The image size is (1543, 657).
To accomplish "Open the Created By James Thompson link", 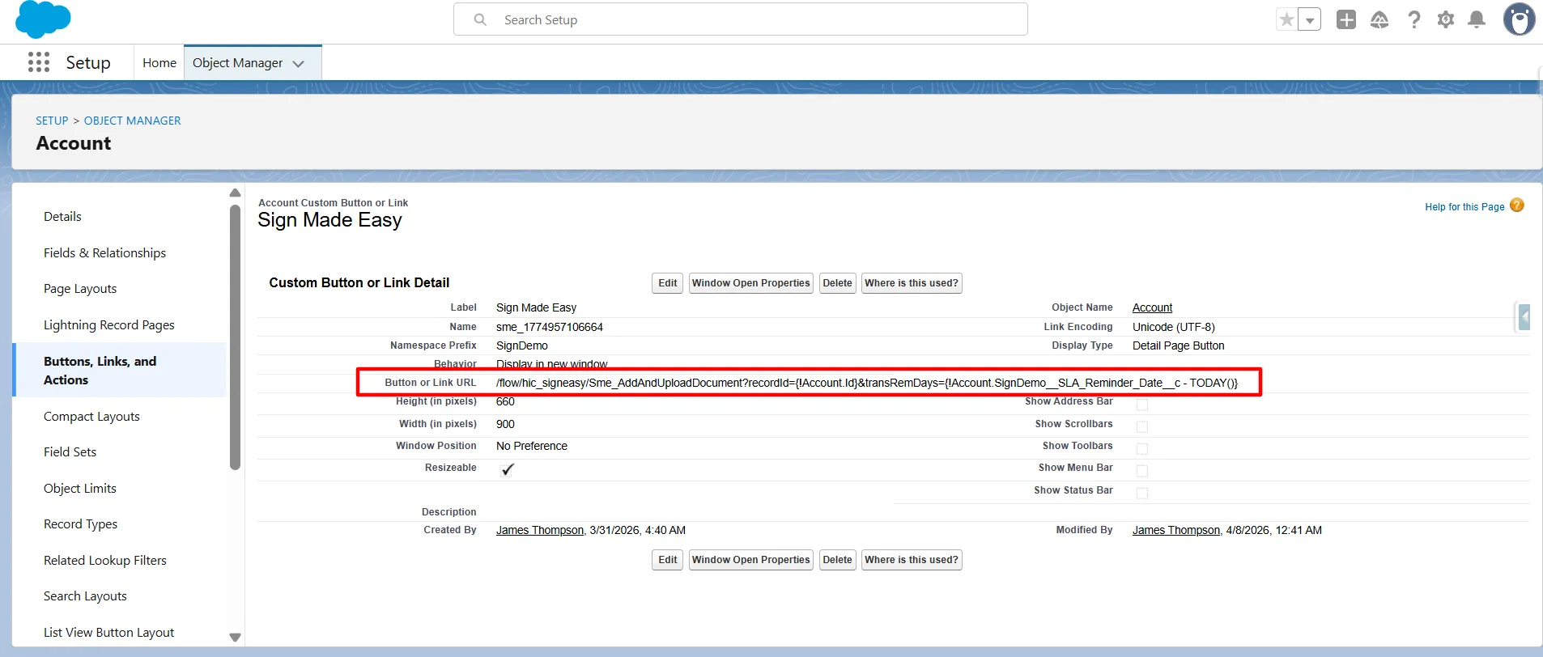I will point(540,530).
